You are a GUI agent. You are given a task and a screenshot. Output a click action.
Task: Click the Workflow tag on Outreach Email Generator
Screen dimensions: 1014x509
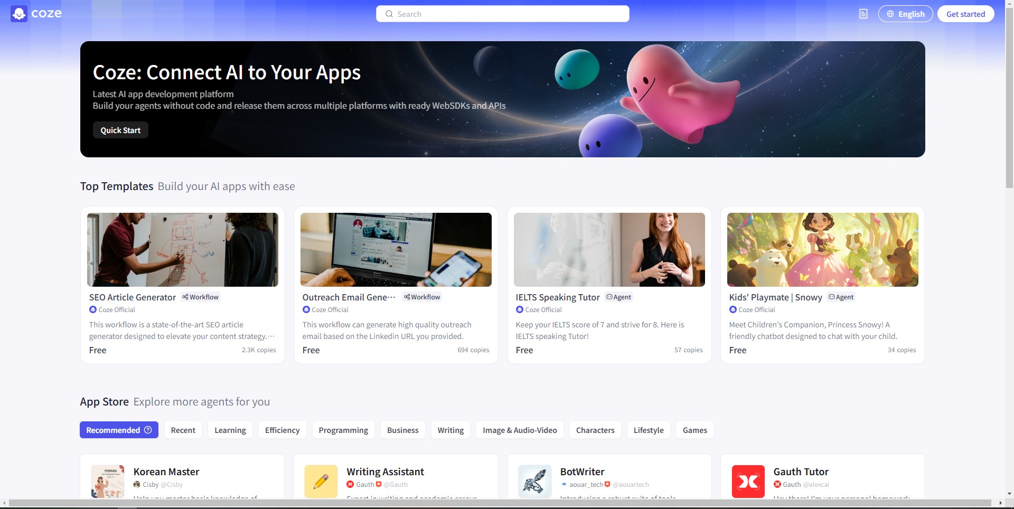(x=422, y=297)
